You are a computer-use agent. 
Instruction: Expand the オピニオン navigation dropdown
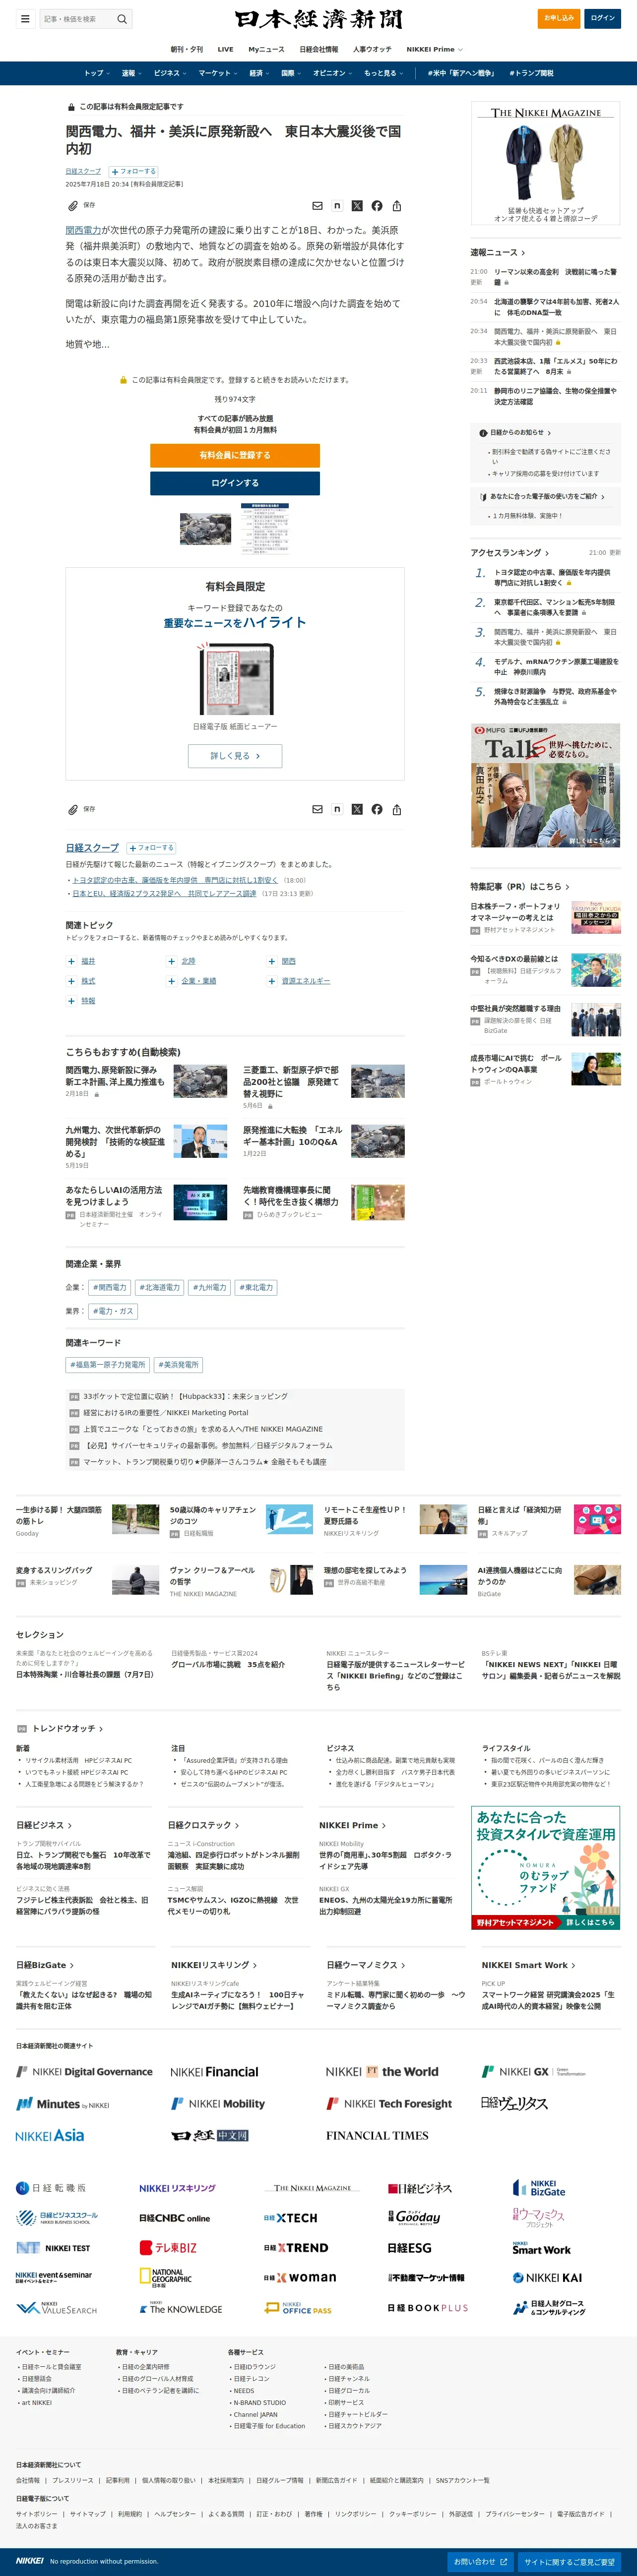tap(333, 73)
